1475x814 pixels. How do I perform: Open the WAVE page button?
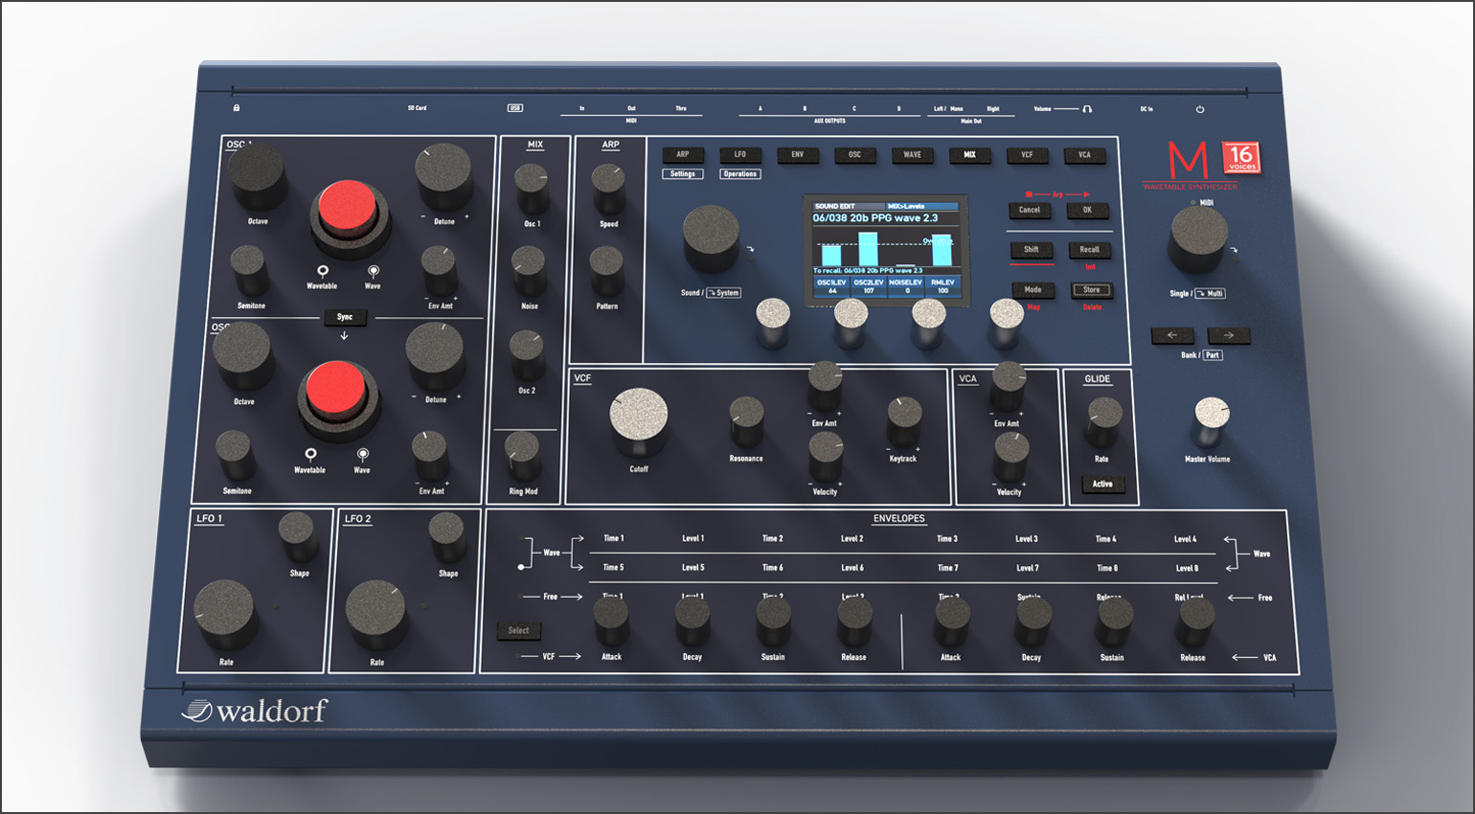click(913, 155)
